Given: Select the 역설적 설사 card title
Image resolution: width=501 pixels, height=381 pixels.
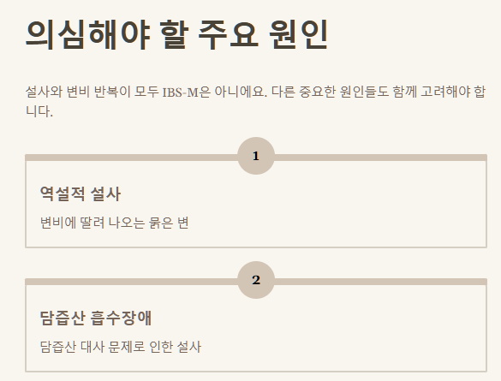Looking at the screenshot, I should (x=81, y=193).
